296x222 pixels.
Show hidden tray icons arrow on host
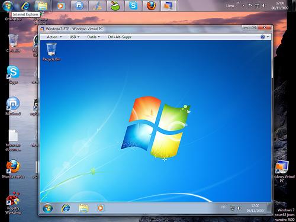(x=243, y=5)
